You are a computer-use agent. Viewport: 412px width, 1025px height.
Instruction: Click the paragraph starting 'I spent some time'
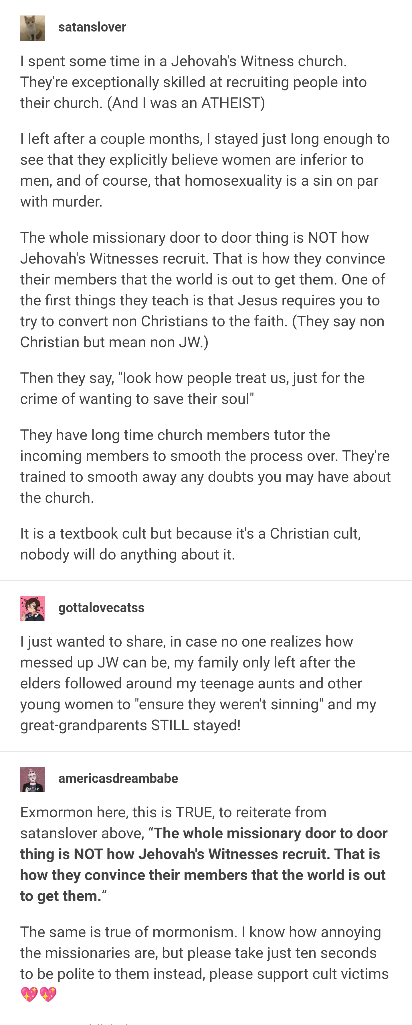tap(193, 82)
